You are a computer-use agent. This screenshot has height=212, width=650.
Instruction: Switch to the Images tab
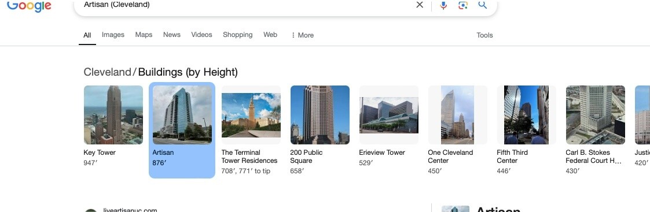click(113, 35)
